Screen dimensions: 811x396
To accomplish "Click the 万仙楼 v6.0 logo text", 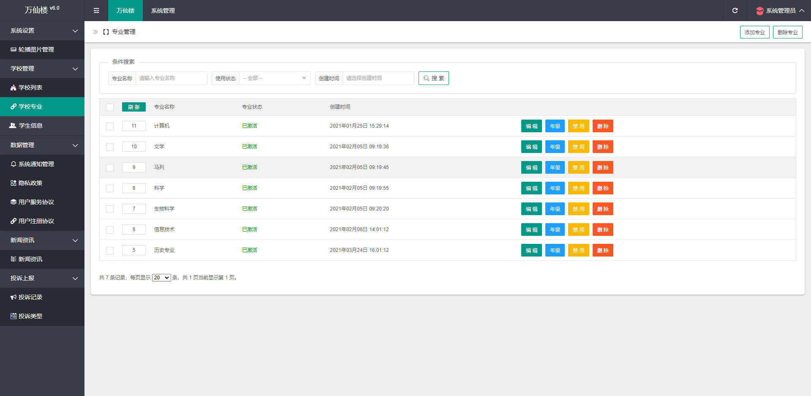I will click(x=42, y=10).
